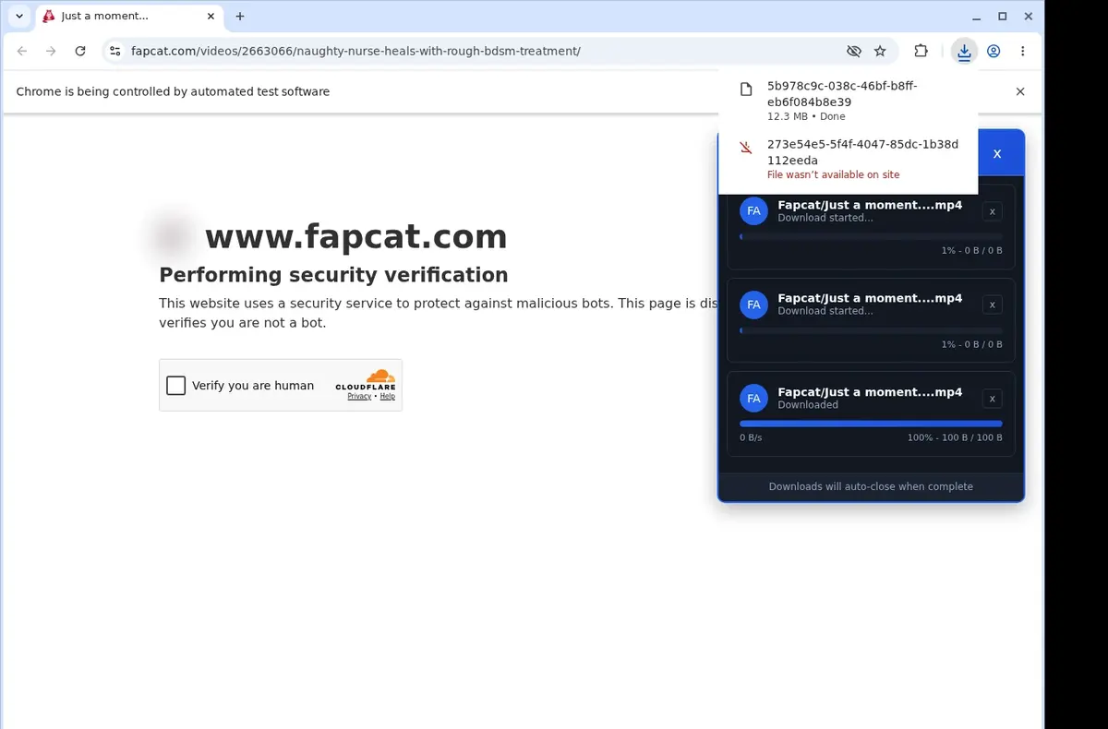Open site information icon in address bar
Image resolution: width=1108 pixels, height=729 pixels.
(114, 52)
